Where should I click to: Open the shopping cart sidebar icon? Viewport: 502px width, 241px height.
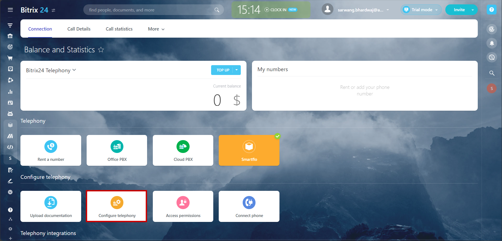[x=10, y=58]
